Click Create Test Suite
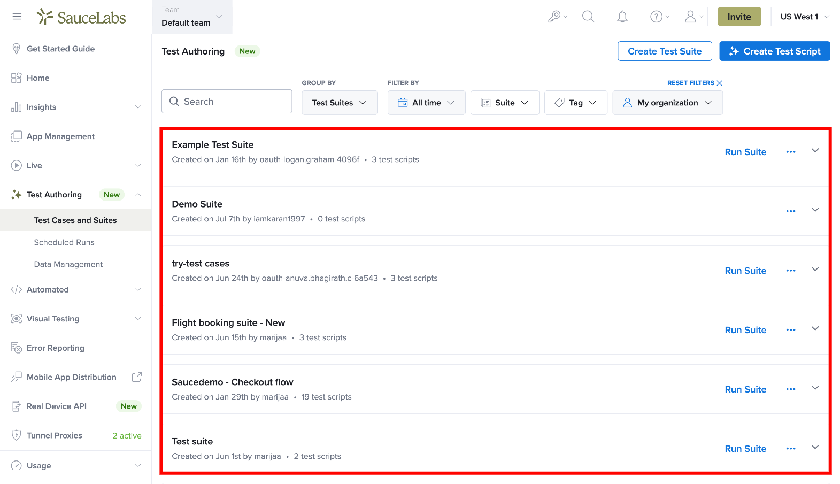 click(665, 51)
